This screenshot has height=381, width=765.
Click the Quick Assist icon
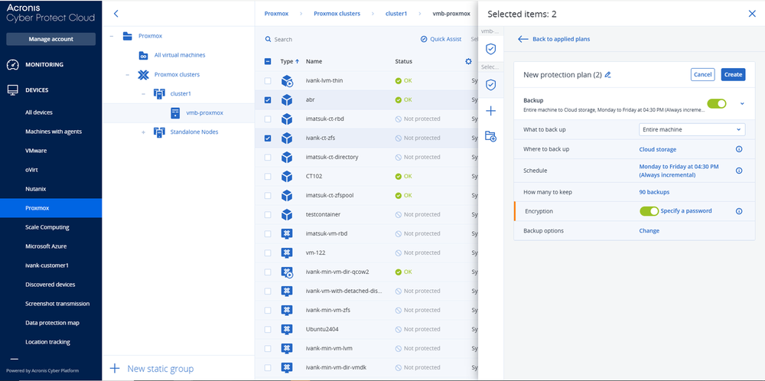pos(424,39)
